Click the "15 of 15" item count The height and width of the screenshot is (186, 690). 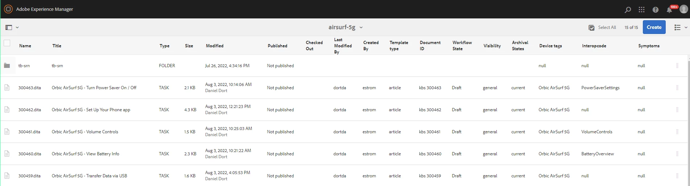tap(631, 27)
